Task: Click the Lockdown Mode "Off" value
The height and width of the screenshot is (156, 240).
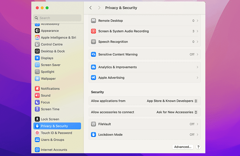Action: click(192, 135)
